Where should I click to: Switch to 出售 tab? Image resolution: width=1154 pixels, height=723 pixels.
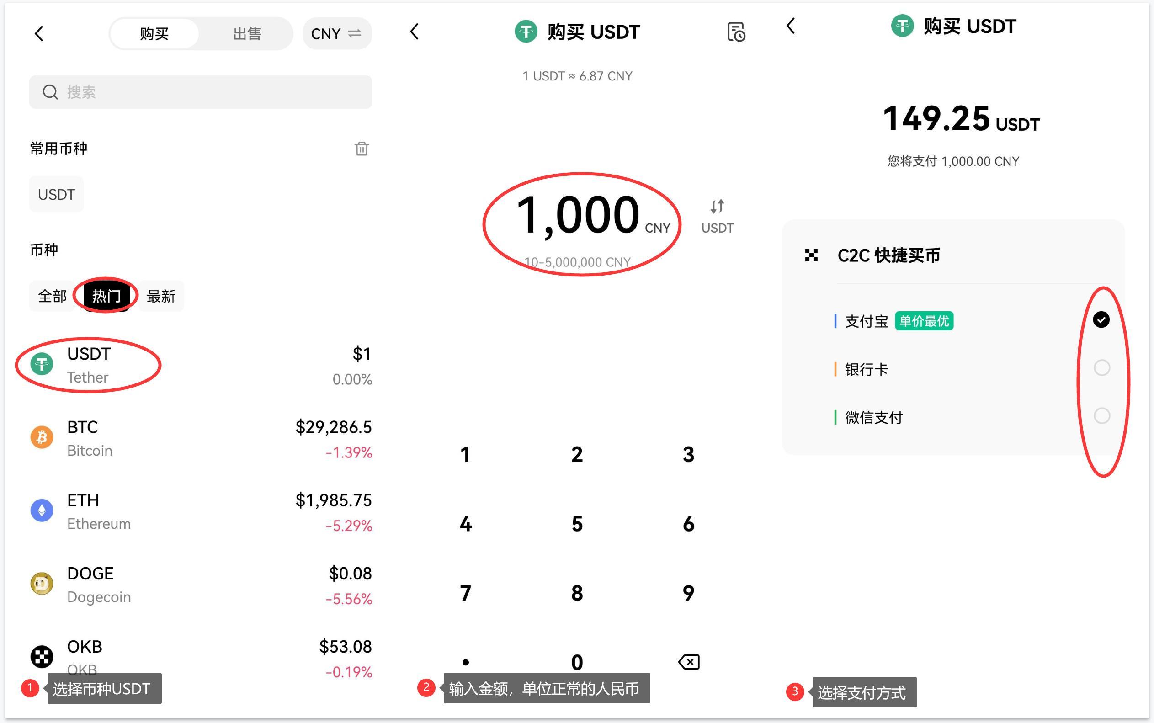tap(247, 33)
